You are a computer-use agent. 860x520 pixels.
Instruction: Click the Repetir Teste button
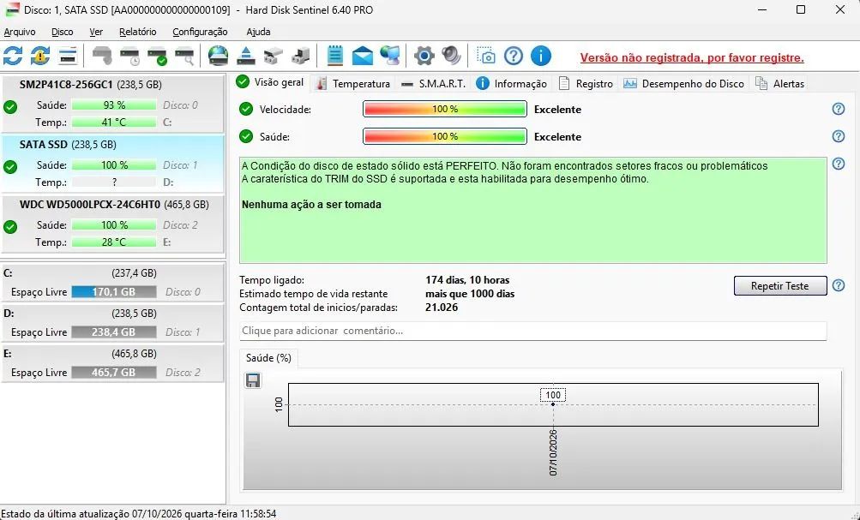(x=780, y=285)
